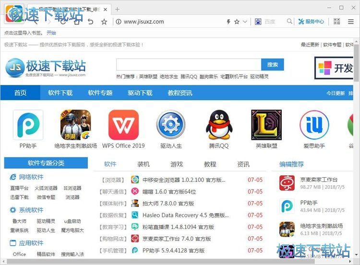This screenshot has width=360, height=265.
Task: Open the WPS Office 2019 icon
Action: coord(123,125)
